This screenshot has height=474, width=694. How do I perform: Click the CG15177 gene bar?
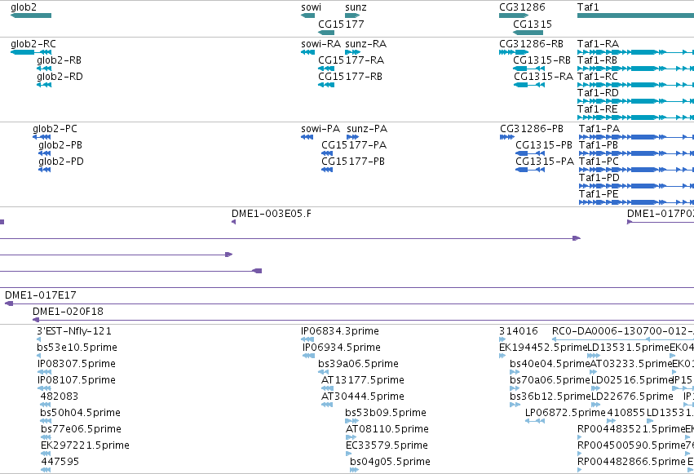click(x=326, y=33)
